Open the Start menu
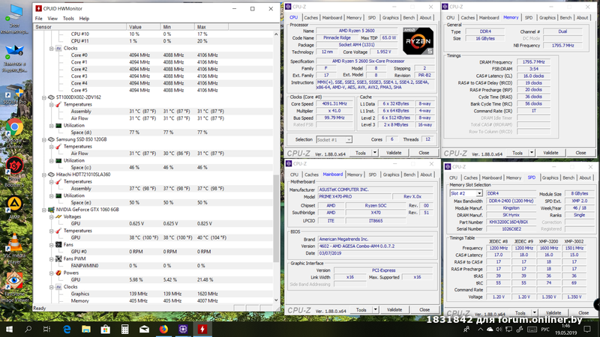The image size is (600, 337). tap(9, 329)
